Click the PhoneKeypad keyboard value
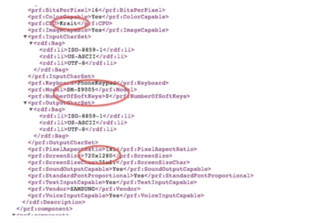Viewport: 316px width, 224px height. tap(97, 83)
